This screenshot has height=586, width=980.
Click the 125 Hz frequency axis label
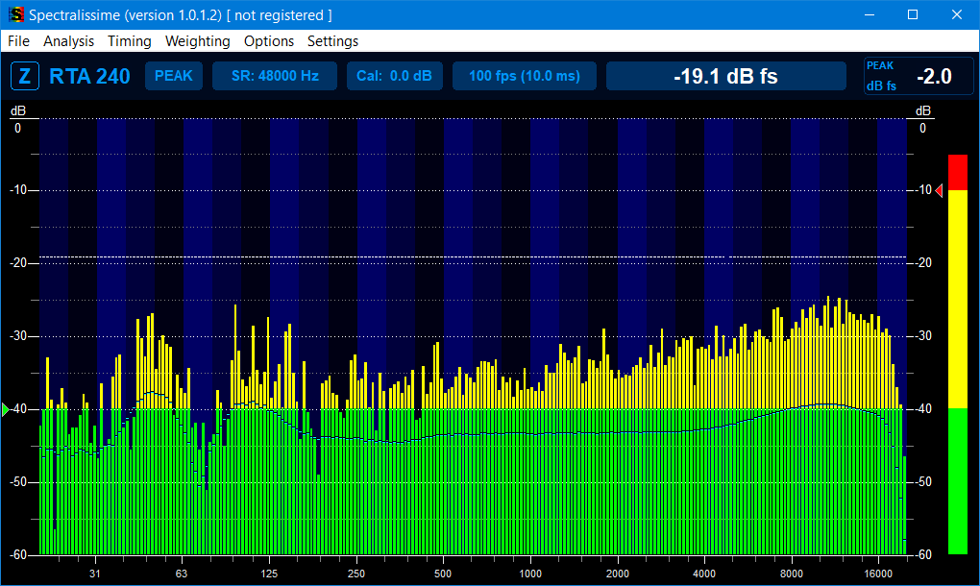pos(269,574)
